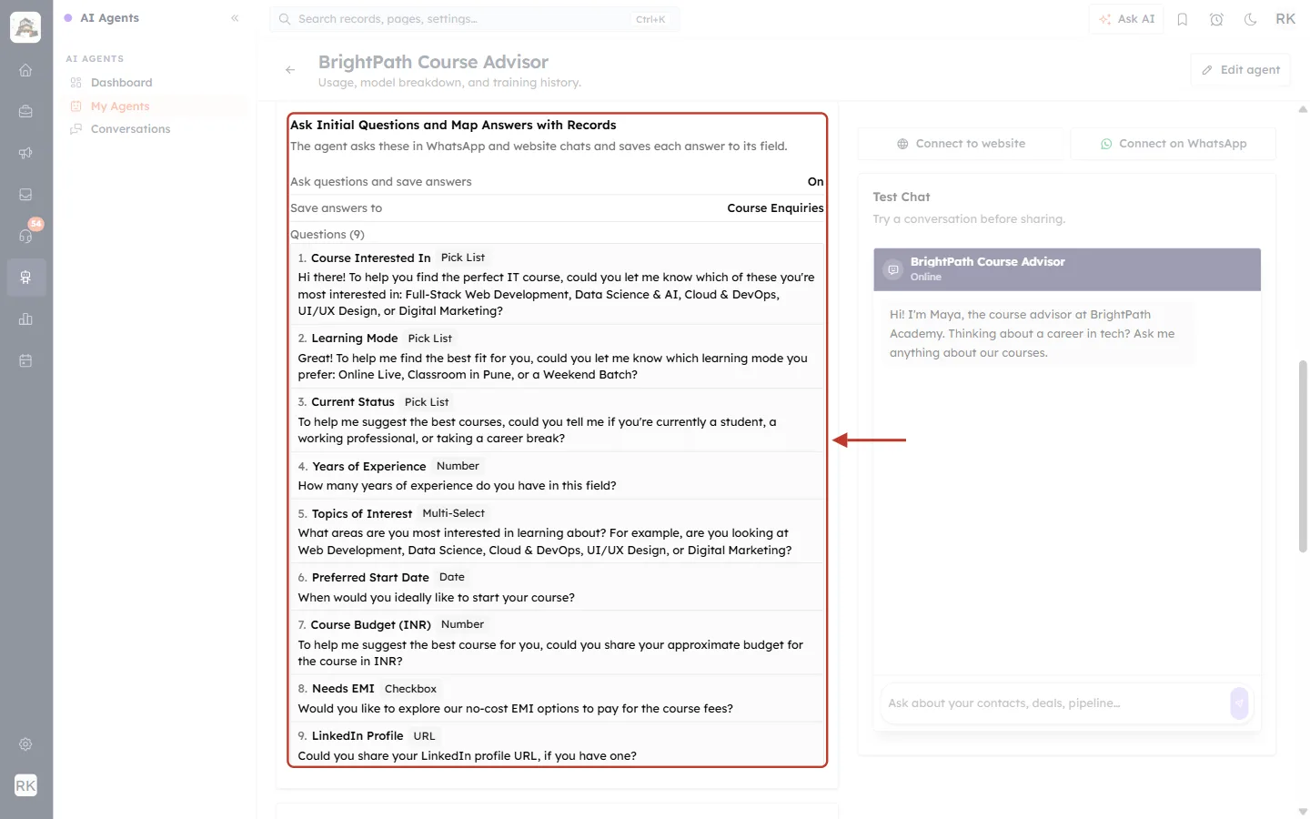Select the "Learning Mode" question title
The height and width of the screenshot is (819, 1310).
point(355,339)
